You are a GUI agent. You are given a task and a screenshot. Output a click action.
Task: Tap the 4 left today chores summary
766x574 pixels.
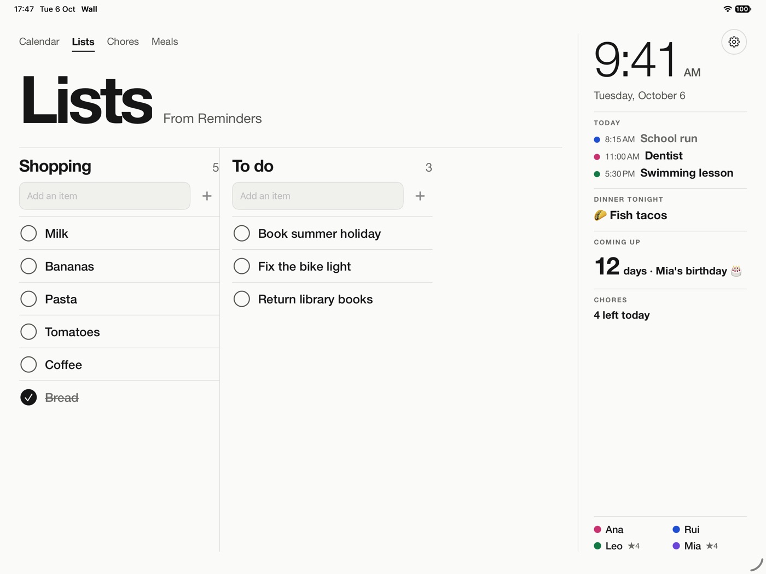pyautogui.click(x=622, y=315)
